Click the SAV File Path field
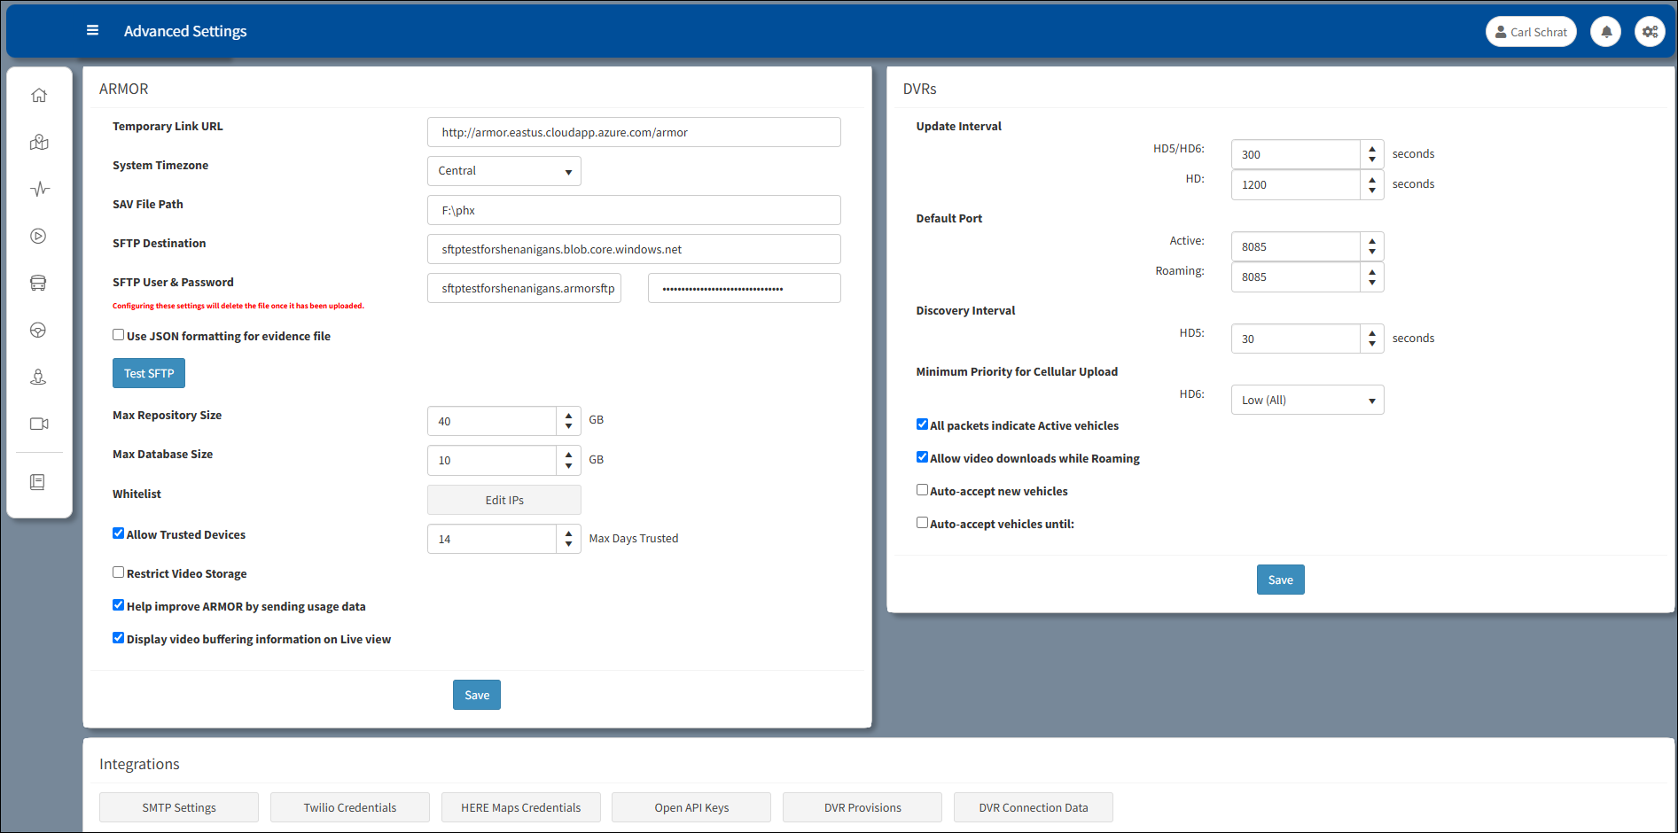The width and height of the screenshot is (1678, 833). pyautogui.click(x=634, y=210)
